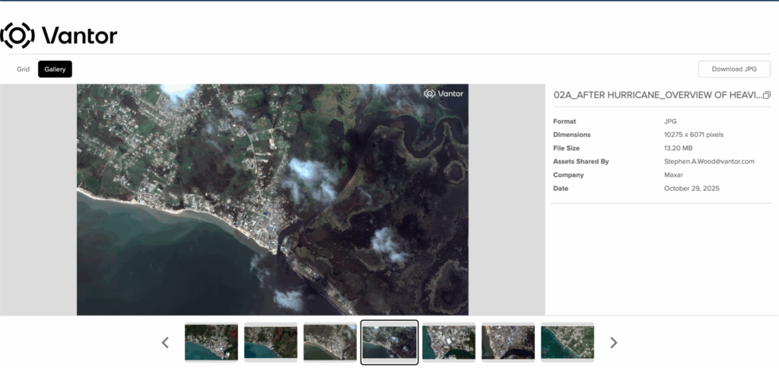Screen dimensions: 779x368
Task: Select the fifth thumbnail in the strip
Action: pyautogui.click(x=449, y=342)
